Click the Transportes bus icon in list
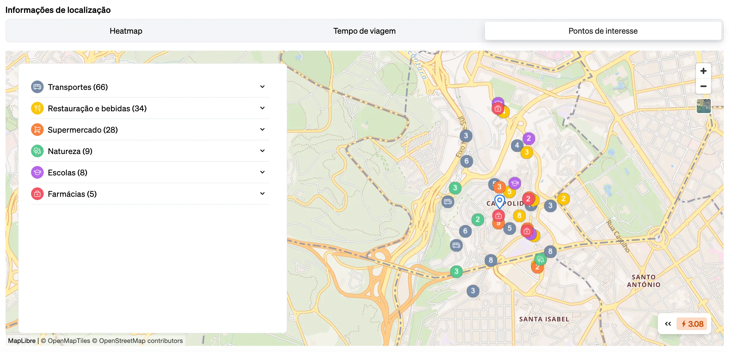The width and height of the screenshot is (729, 352). point(37,87)
